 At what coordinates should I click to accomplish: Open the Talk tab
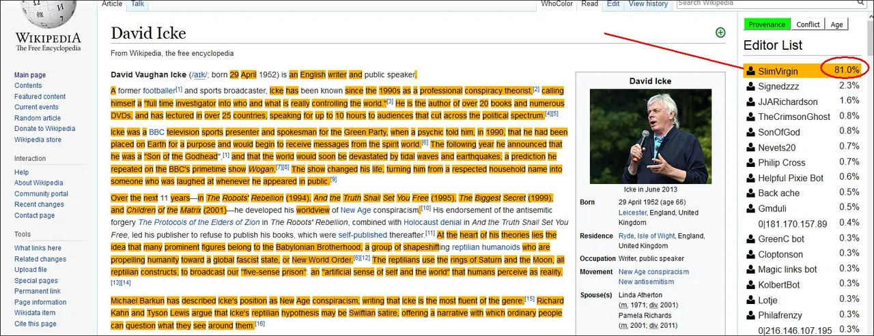point(137,4)
